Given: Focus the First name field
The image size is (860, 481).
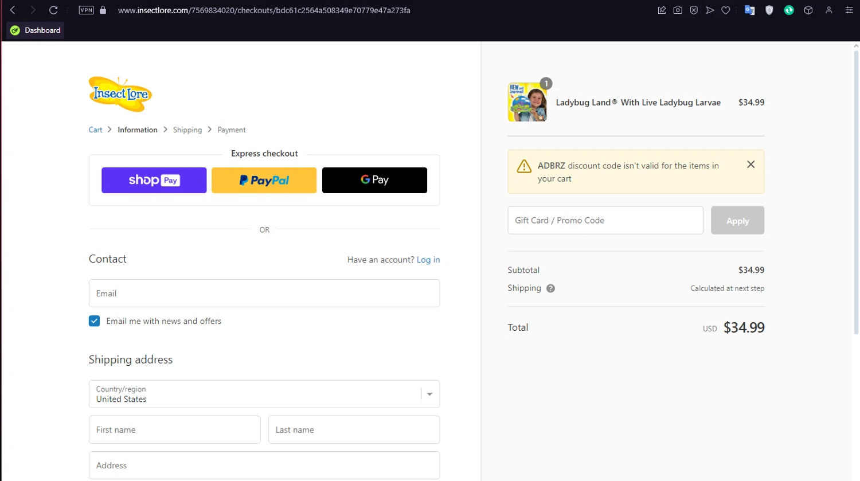Looking at the screenshot, I should pyautogui.click(x=174, y=429).
